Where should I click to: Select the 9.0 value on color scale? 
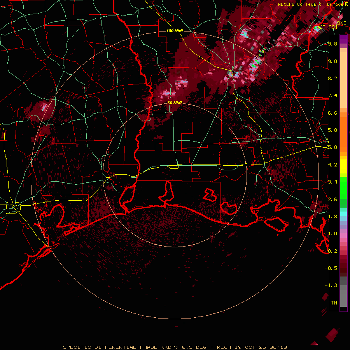(332, 61)
